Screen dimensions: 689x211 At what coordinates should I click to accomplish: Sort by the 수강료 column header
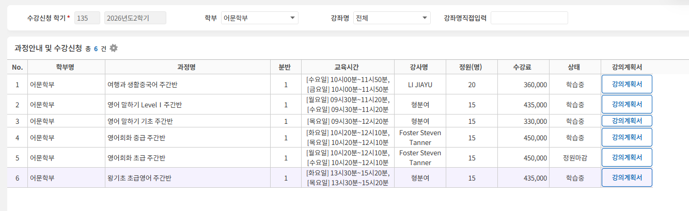pos(523,67)
